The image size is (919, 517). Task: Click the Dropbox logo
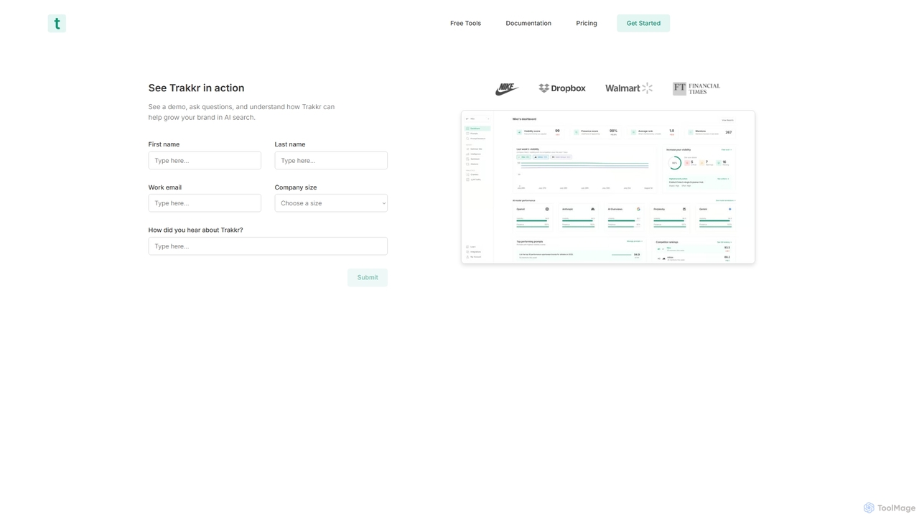coord(562,88)
